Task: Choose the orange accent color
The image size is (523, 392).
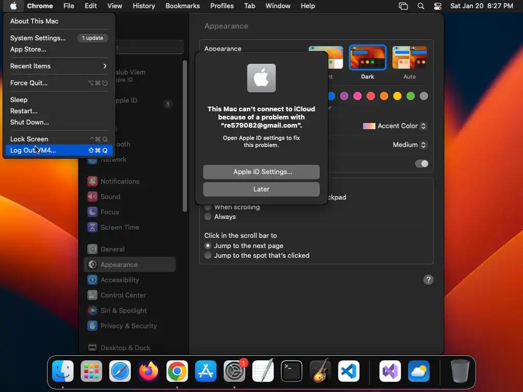Action: tap(384, 96)
